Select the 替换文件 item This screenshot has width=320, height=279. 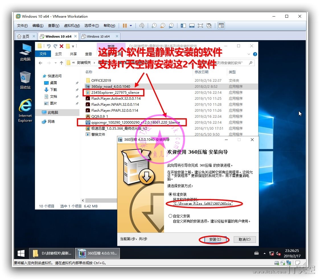coord(98,134)
